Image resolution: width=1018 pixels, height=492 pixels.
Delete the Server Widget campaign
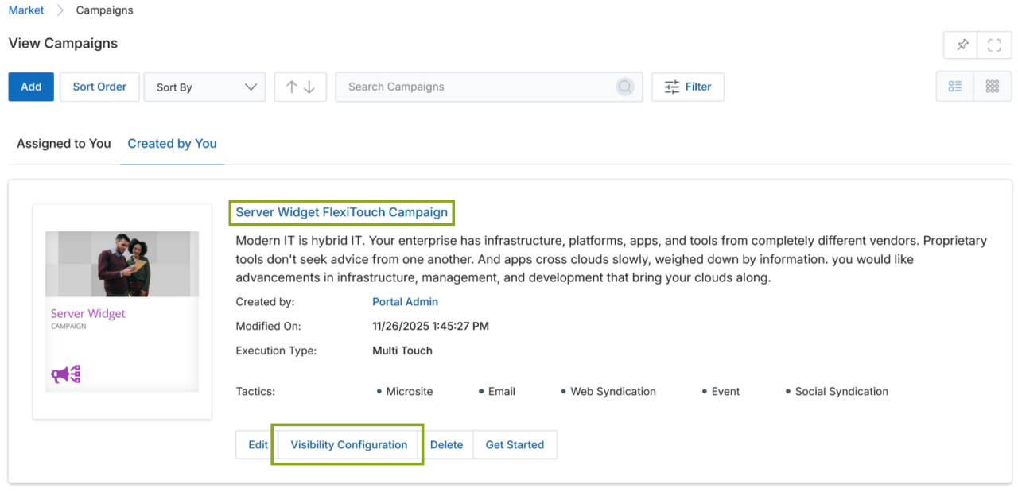tap(446, 445)
